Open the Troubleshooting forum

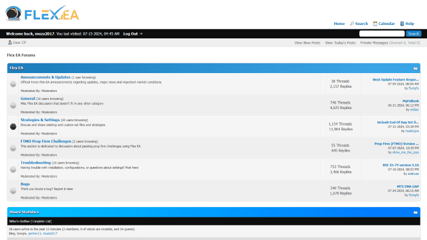(x=35, y=163)
